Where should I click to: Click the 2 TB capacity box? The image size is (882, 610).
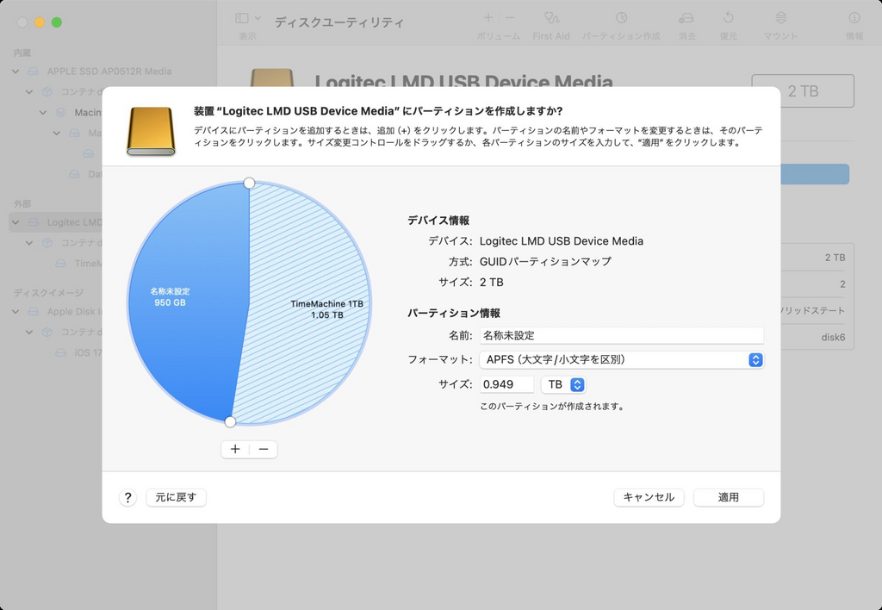coord(803,91)
